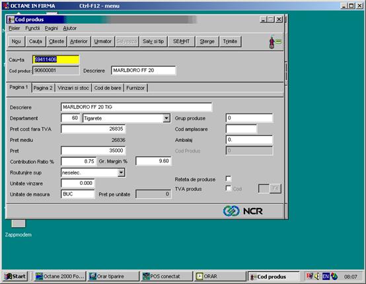Click the volume speaker tray icon
The image size is (366, 284).
tap(317, 277)
